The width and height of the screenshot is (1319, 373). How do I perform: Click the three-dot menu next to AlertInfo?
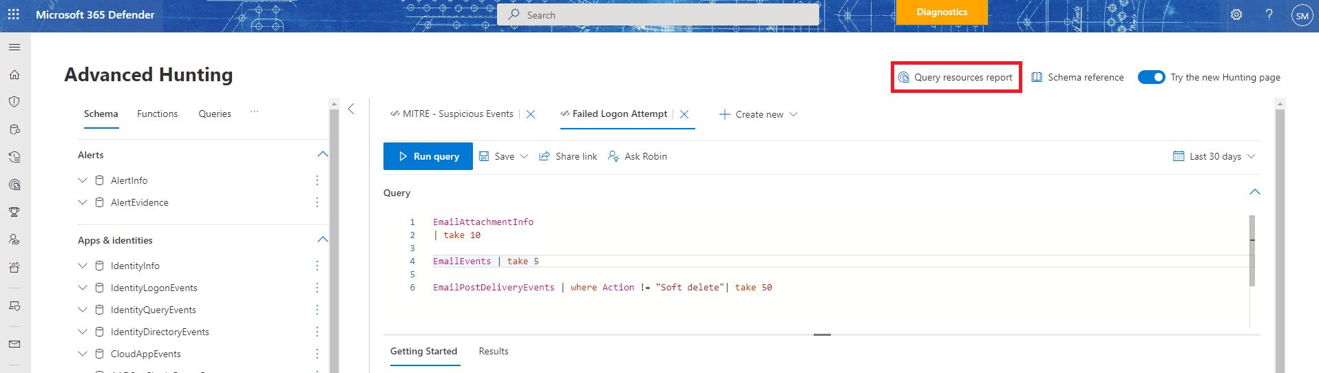click(317, 180)
